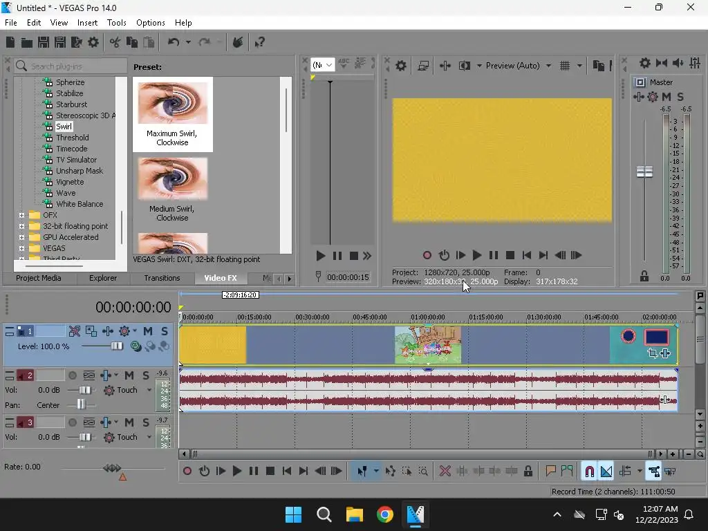The width and height of the screenshot is (708, 531).
Task: Open the preview overlays grid icon
Action: point(565,66)
